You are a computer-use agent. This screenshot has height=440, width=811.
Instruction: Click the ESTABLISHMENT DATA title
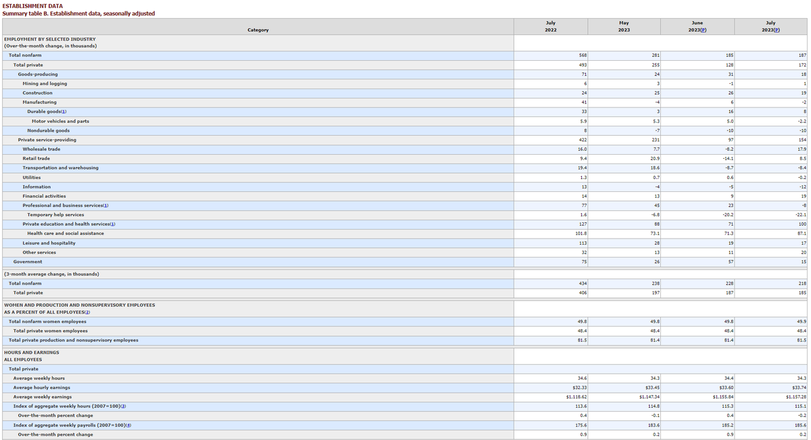pyautogui.click(x=33, y=6)
